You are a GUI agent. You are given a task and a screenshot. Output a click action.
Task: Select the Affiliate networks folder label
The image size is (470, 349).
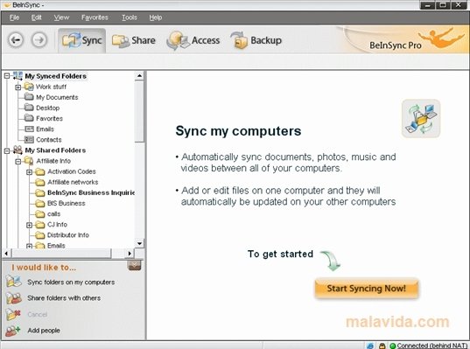point(73,182)
